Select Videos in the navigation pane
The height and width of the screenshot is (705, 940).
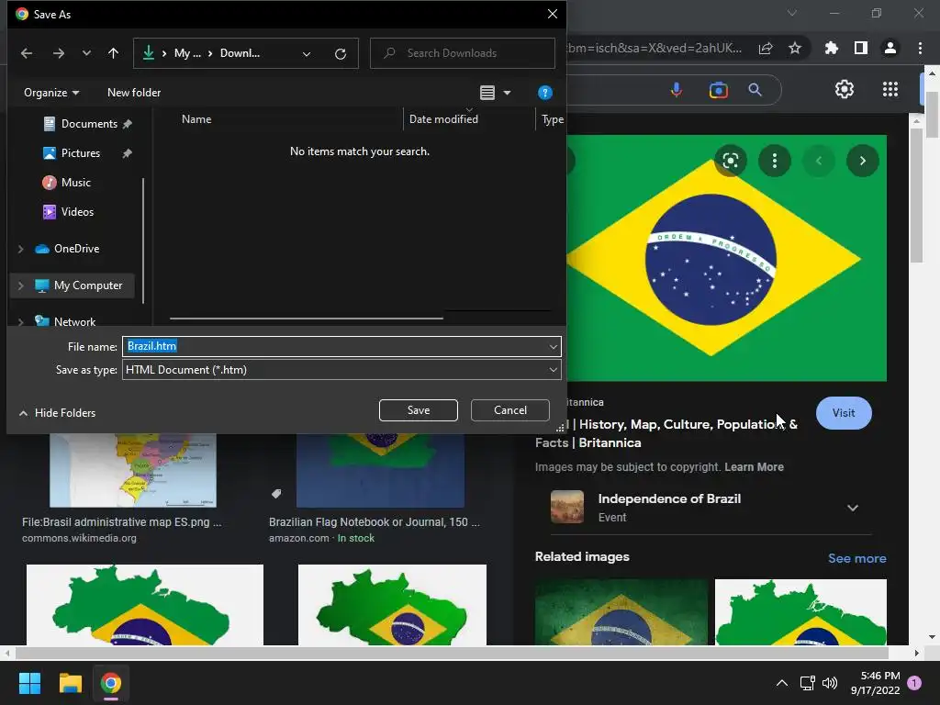(x=77, y=212)
